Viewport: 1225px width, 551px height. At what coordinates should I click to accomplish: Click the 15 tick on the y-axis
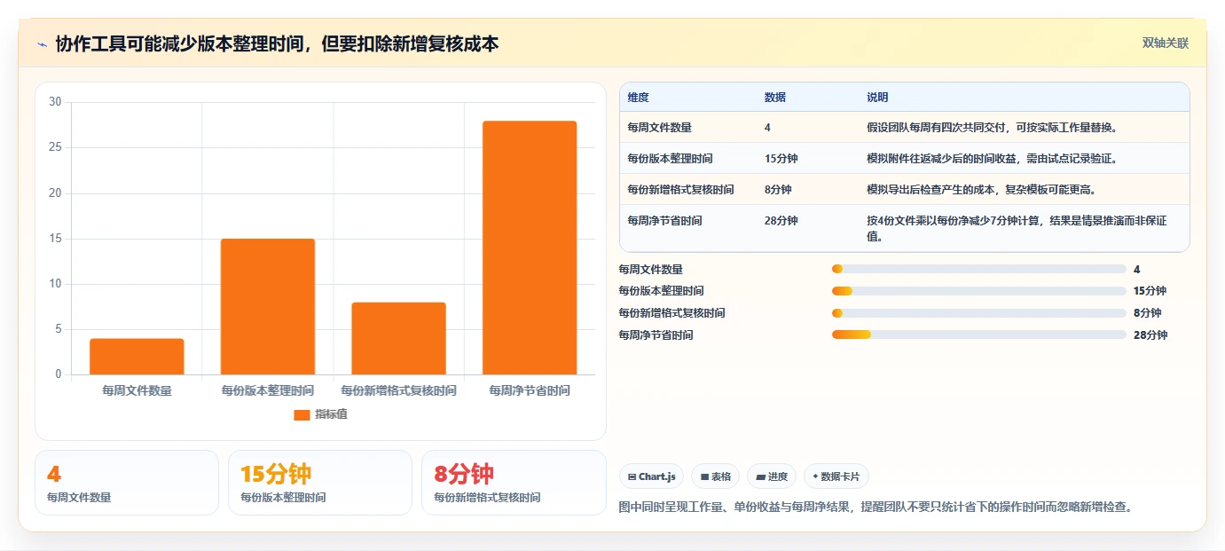(55, 239)
